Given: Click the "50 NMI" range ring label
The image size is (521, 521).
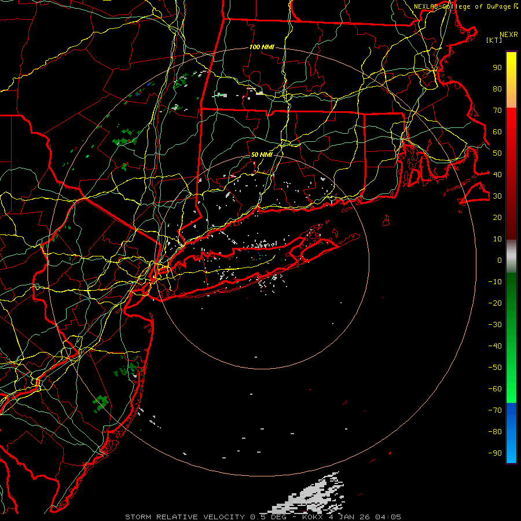Looking at the screenshot, I should pos(262,155).
